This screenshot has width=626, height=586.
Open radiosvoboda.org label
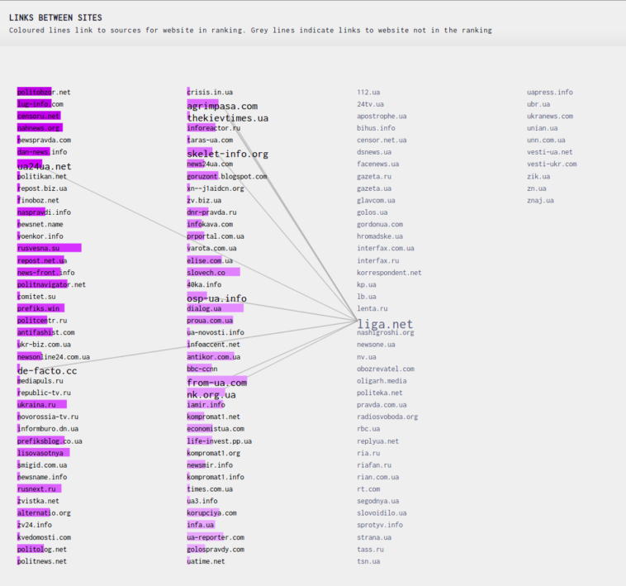pos(387,417)
